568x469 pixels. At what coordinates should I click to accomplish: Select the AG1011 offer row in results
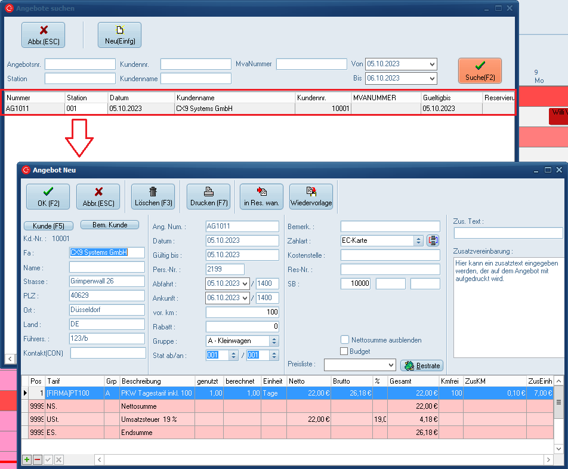coord(179,109)
